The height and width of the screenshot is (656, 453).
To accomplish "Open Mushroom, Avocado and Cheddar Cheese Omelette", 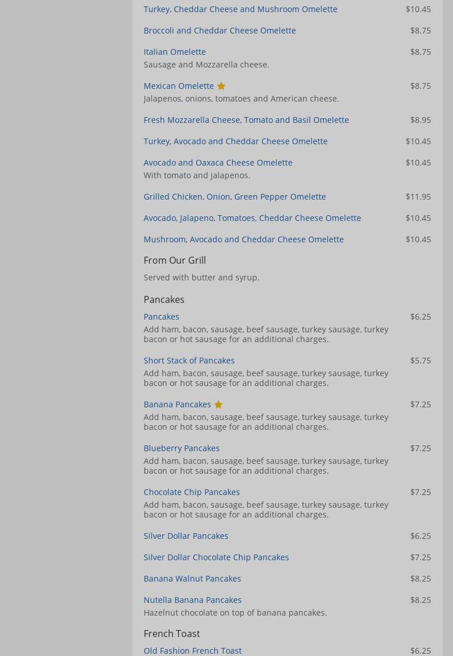I will coord(244,239).
